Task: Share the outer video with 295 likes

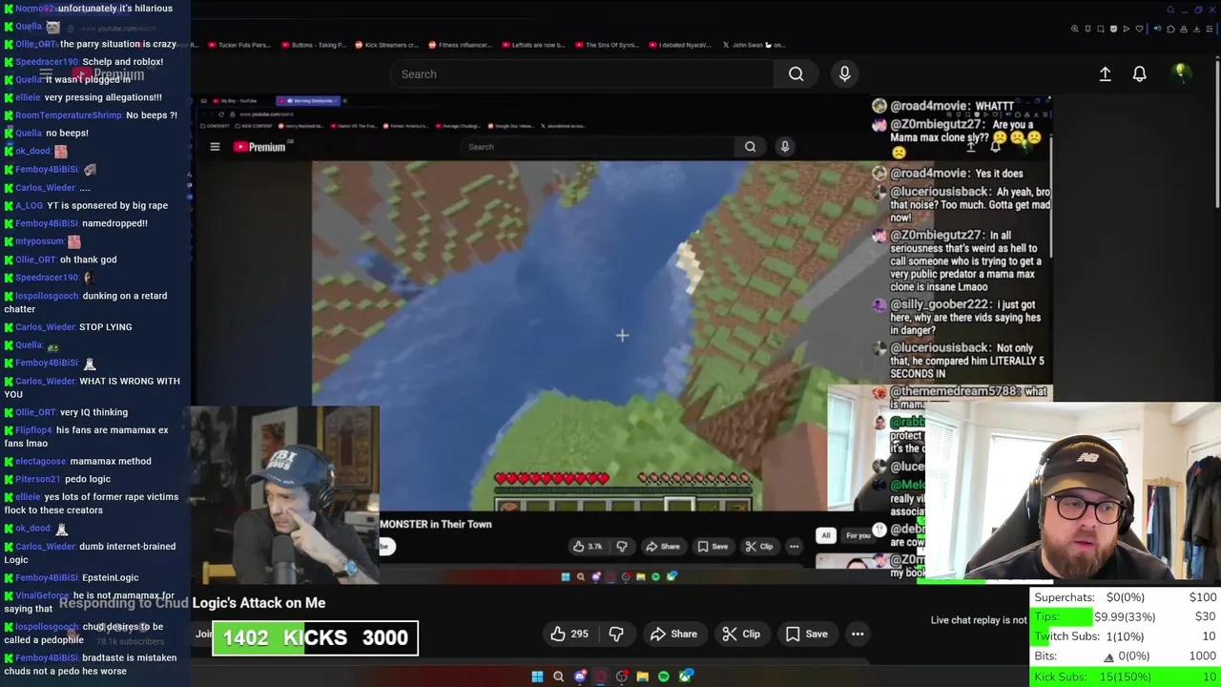Action: click(673, 634)
